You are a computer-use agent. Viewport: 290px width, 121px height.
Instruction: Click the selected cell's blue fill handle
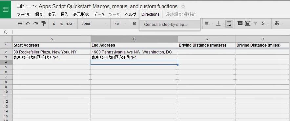click(x=178, y=65)
